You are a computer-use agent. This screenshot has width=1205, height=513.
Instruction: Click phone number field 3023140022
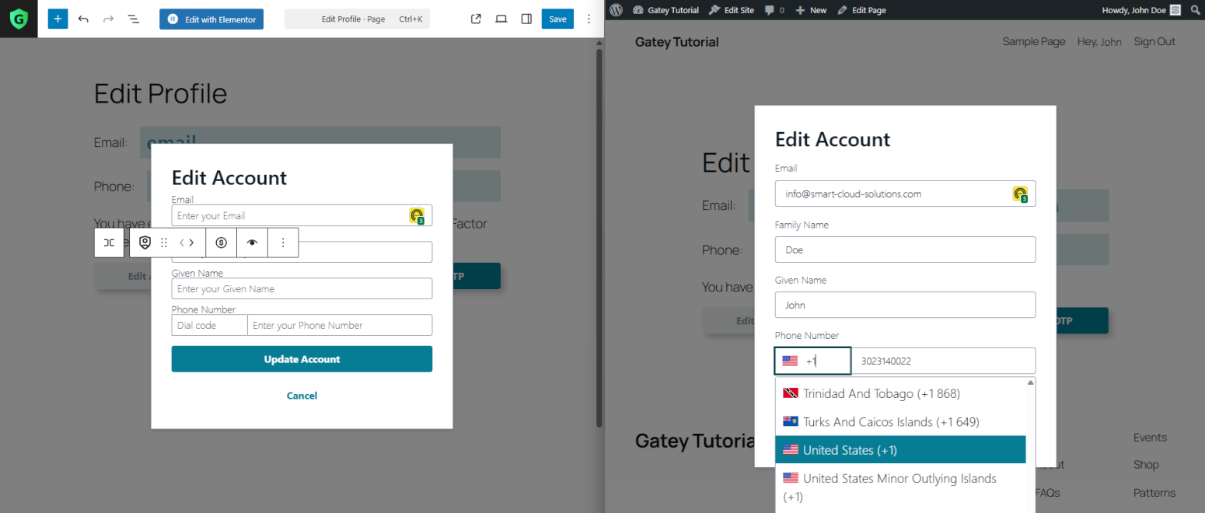tap(944, 361)
